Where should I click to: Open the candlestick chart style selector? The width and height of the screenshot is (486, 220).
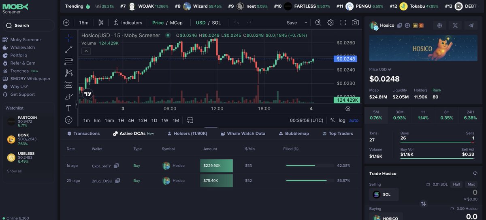(x=101, y=23)
